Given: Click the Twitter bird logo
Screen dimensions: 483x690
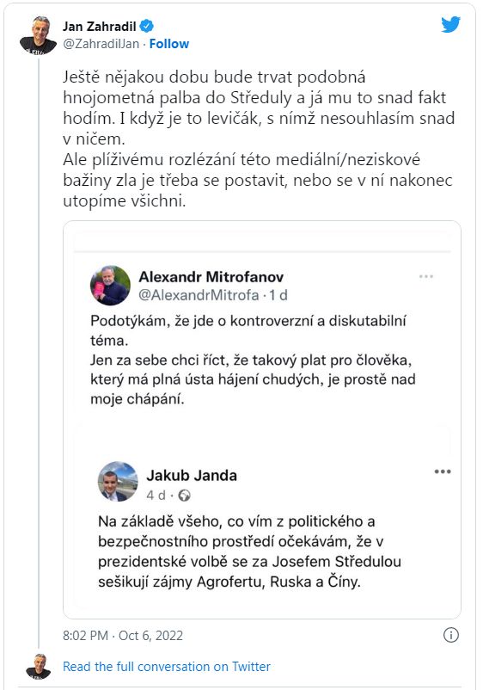Looking at the screenshot, I should tap(450, 25).
